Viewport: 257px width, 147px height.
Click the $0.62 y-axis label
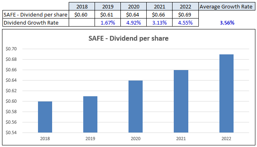click(x=11, y=91)
